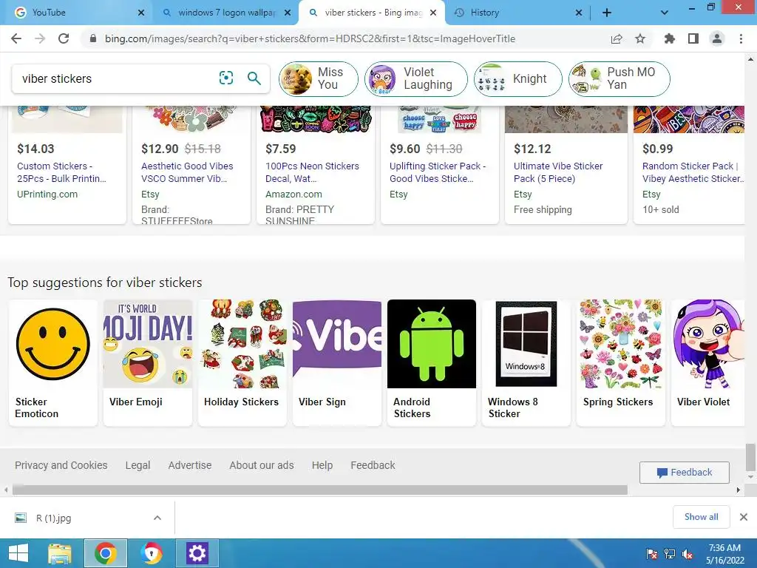The width and height of the screenshot is (757, 568).
Task: Click the magnifier search button
Action: pos(254,78)
